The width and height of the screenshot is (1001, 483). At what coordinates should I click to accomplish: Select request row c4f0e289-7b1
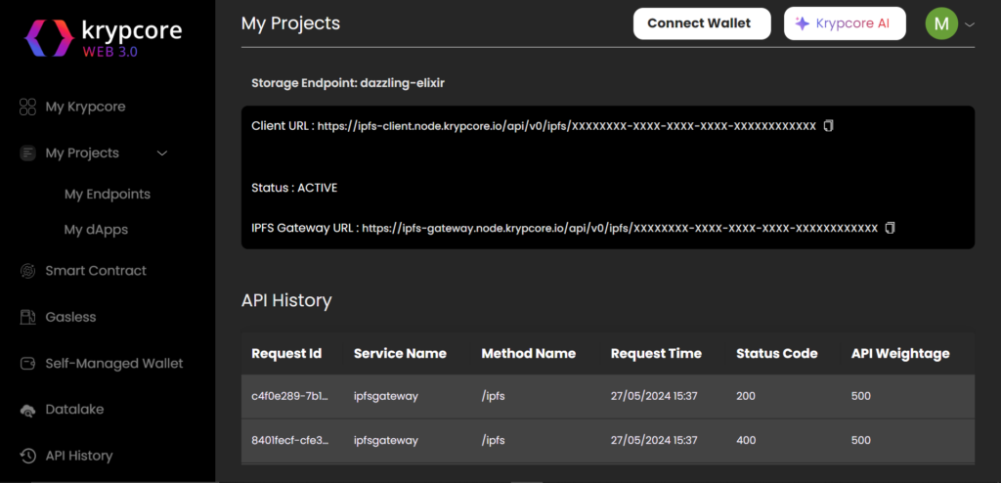point(290,396)
